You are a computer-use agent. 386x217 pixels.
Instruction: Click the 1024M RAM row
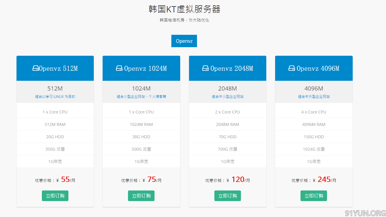click(141, 124)
